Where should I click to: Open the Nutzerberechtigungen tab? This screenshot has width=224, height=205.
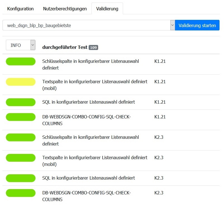coord(65,9)
